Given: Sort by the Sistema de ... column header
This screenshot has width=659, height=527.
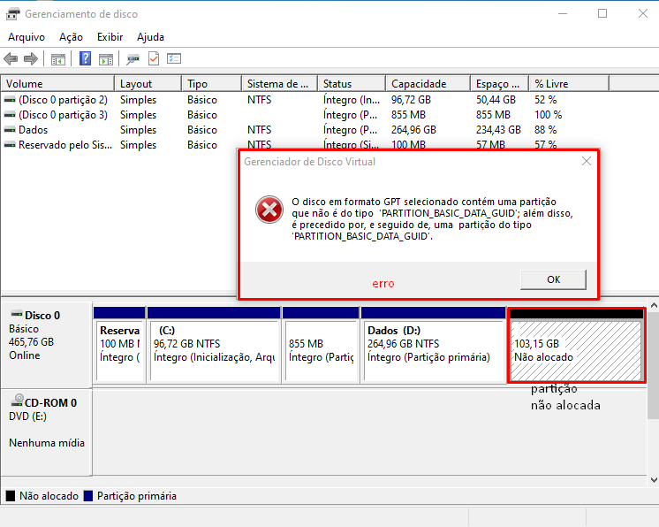Looking at the screenshot, I should click(280, 84).
